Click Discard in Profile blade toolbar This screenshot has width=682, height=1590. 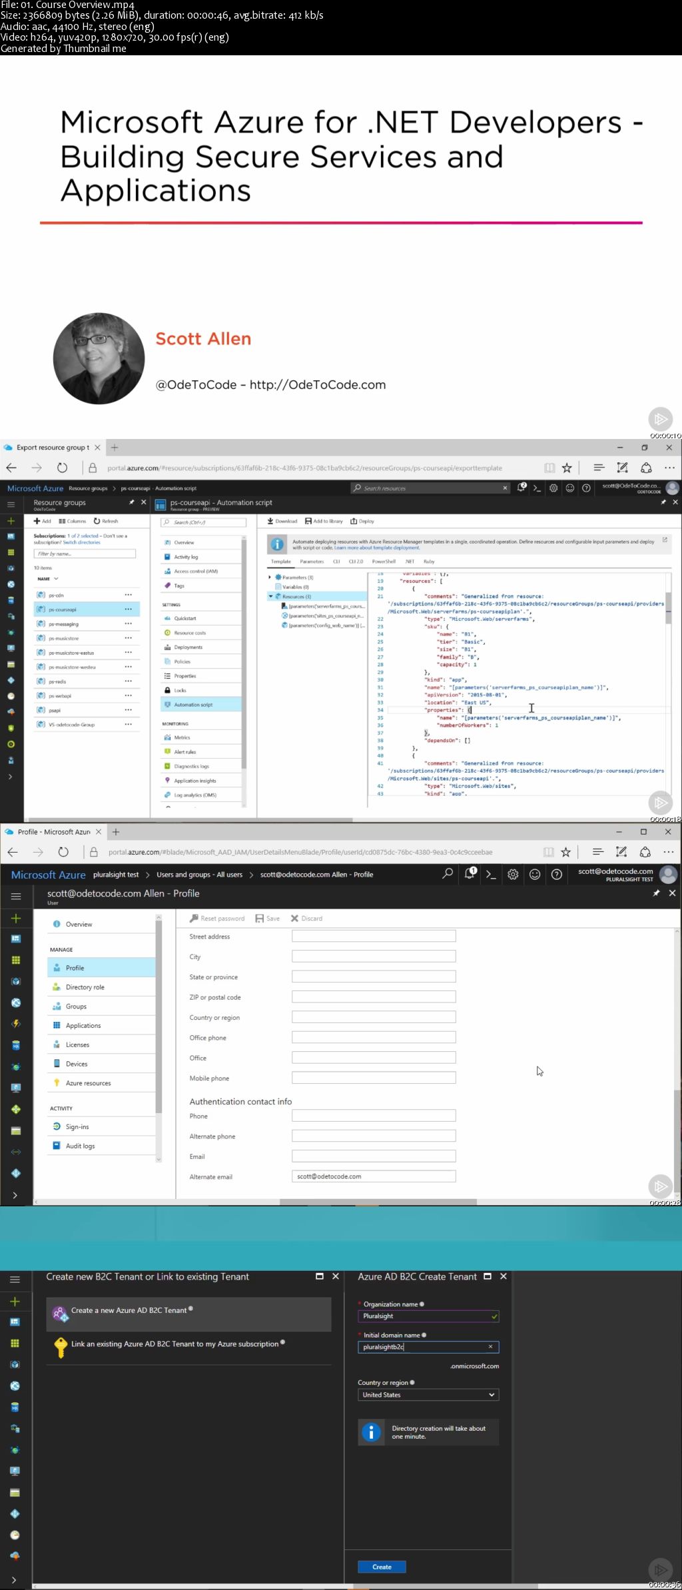click(306, 918)
